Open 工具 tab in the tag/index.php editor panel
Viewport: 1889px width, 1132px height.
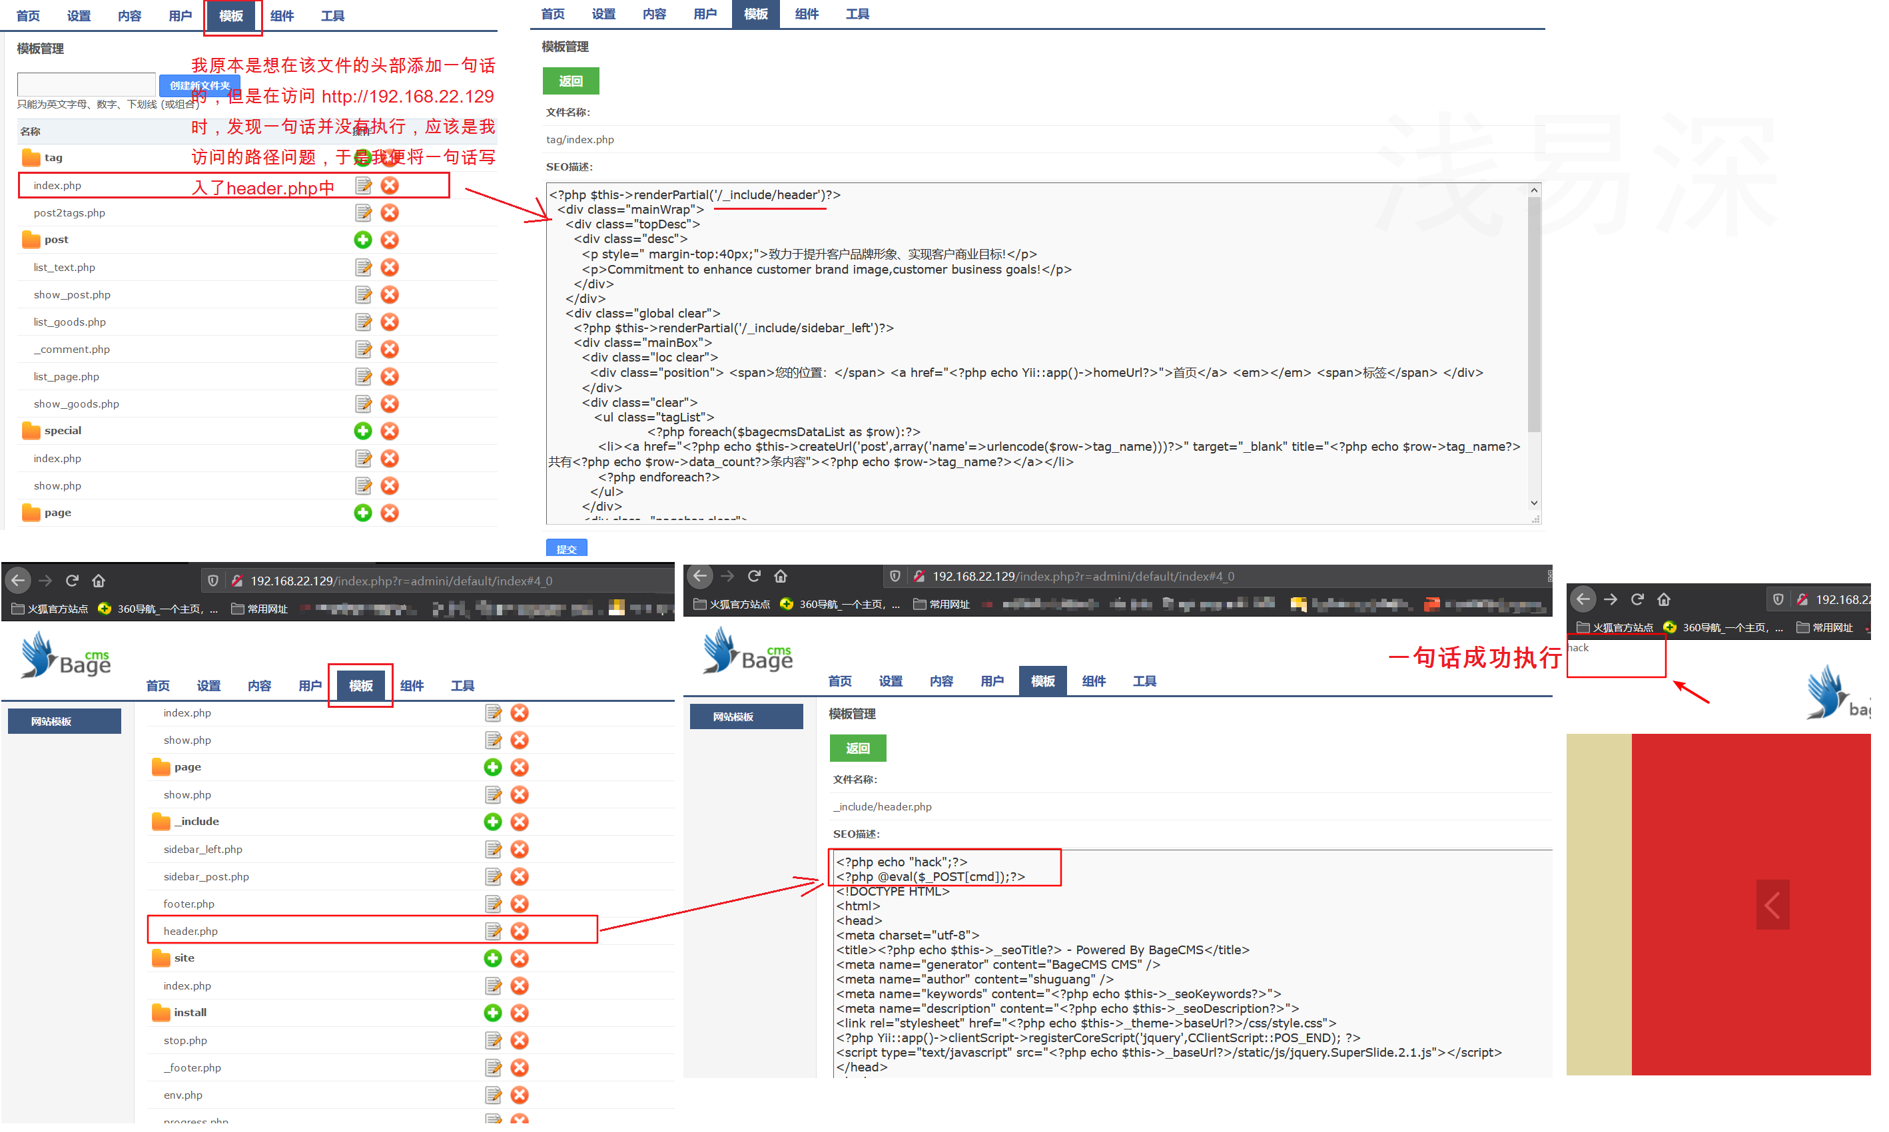pos(857,14)
